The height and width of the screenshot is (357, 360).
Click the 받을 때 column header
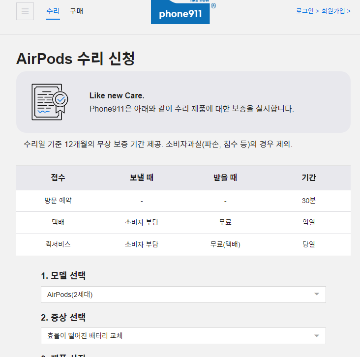(225, 178)
